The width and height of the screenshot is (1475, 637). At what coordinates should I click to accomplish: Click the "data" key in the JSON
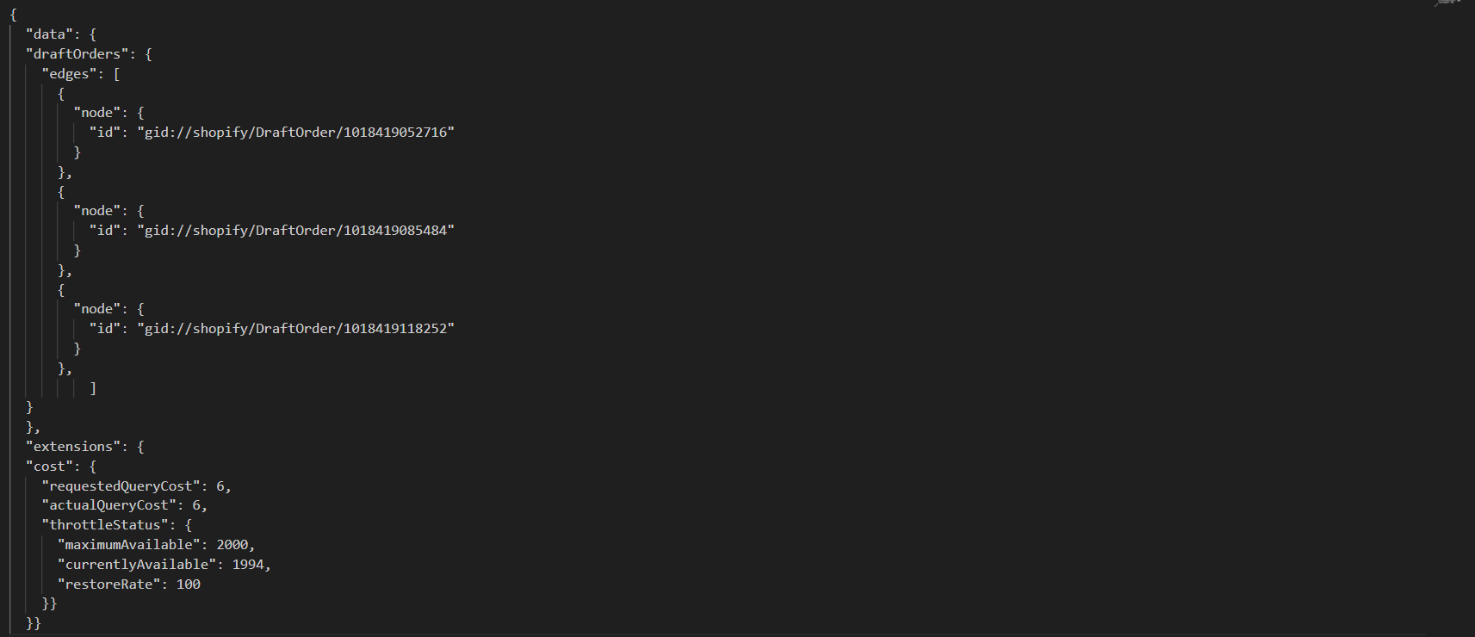coord(49,34)
